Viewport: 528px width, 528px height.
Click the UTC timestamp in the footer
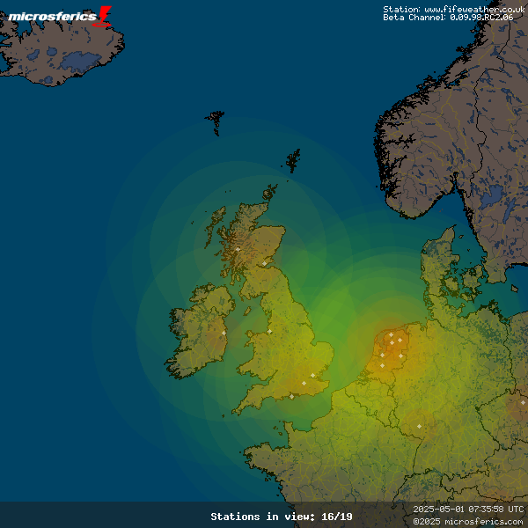pyautogui.click(x=468, y=509)
